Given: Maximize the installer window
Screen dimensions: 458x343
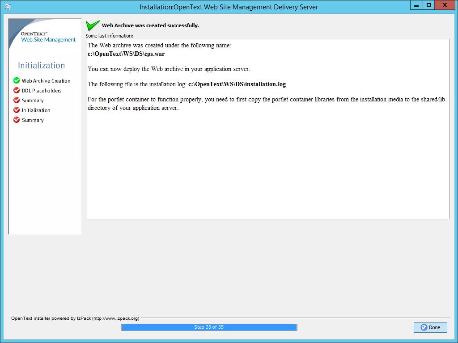Looking at the screenshot, I should pyautogui.click(x=429, y=5).
